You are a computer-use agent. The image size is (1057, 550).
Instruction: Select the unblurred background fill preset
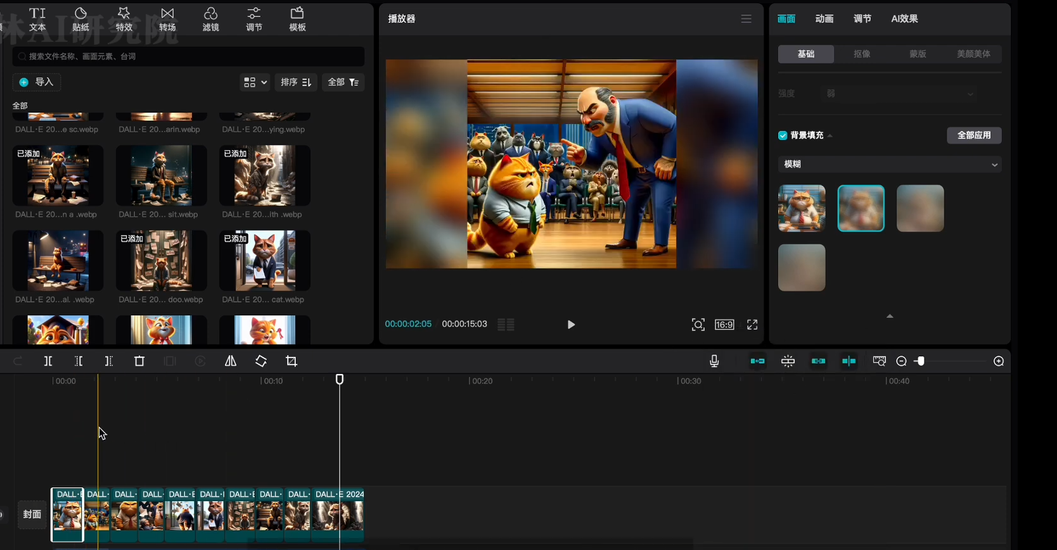click(802, 208)
